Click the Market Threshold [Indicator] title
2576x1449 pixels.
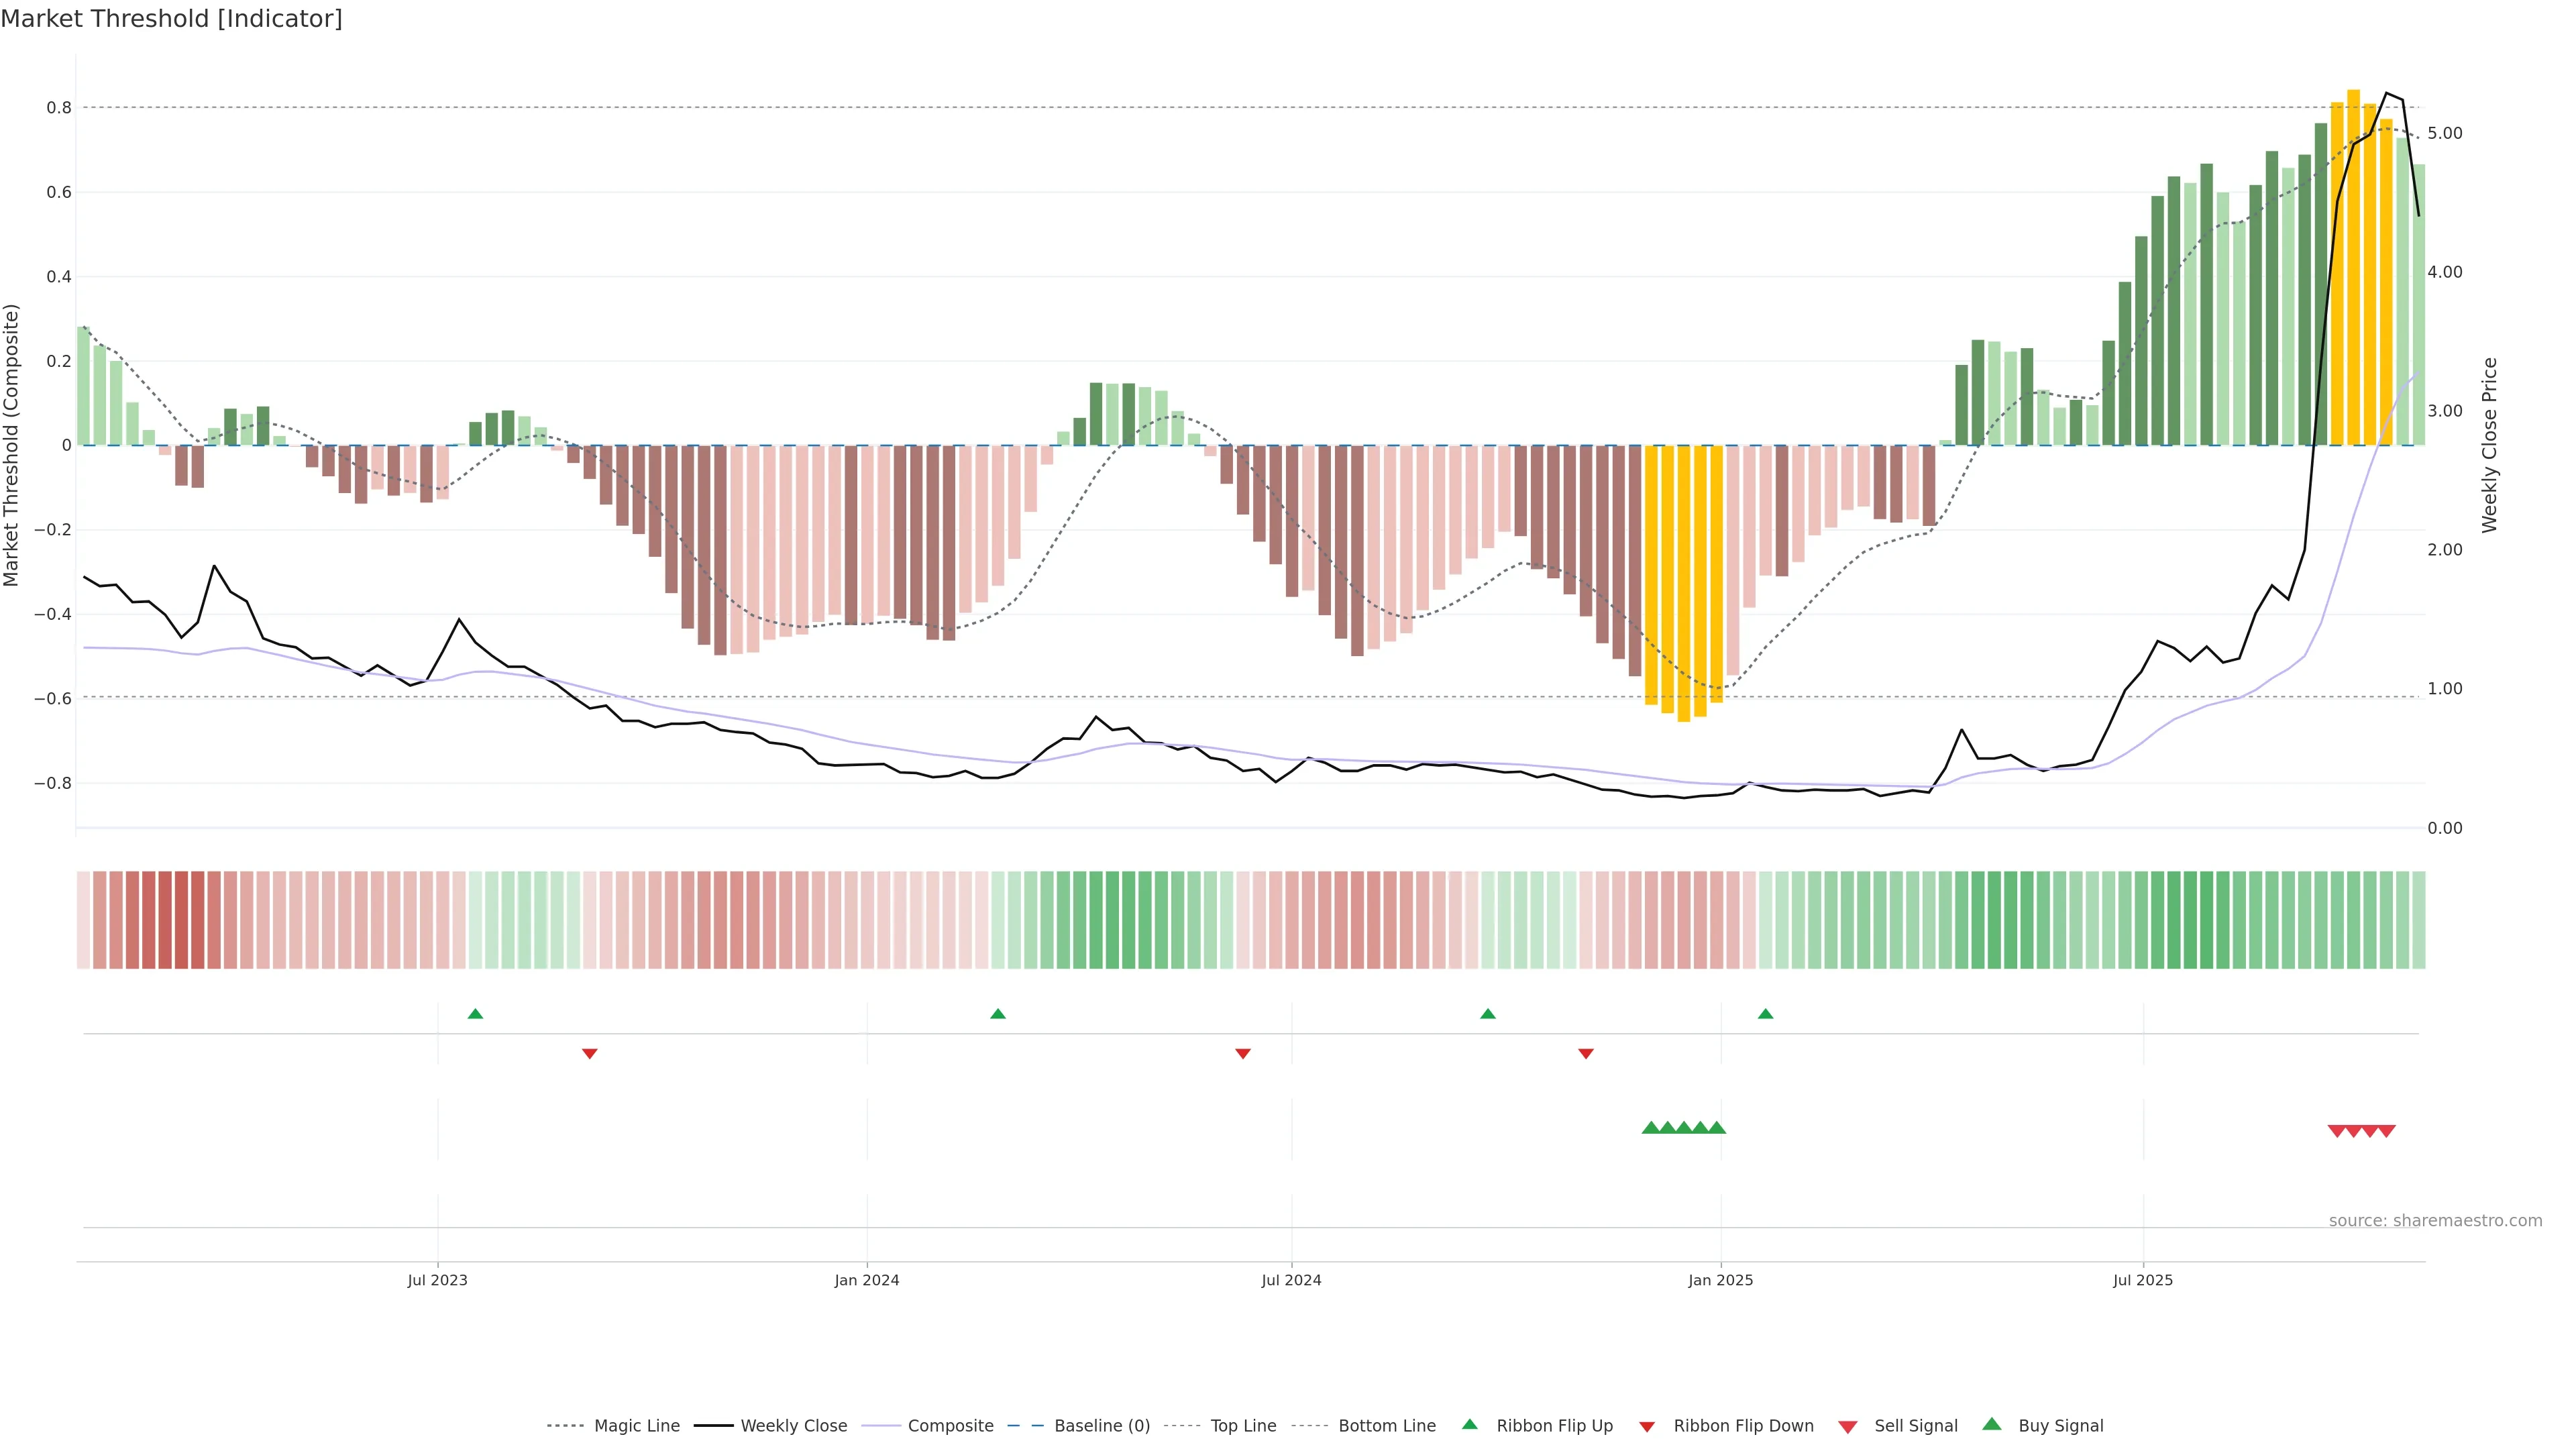click(171, 19)
